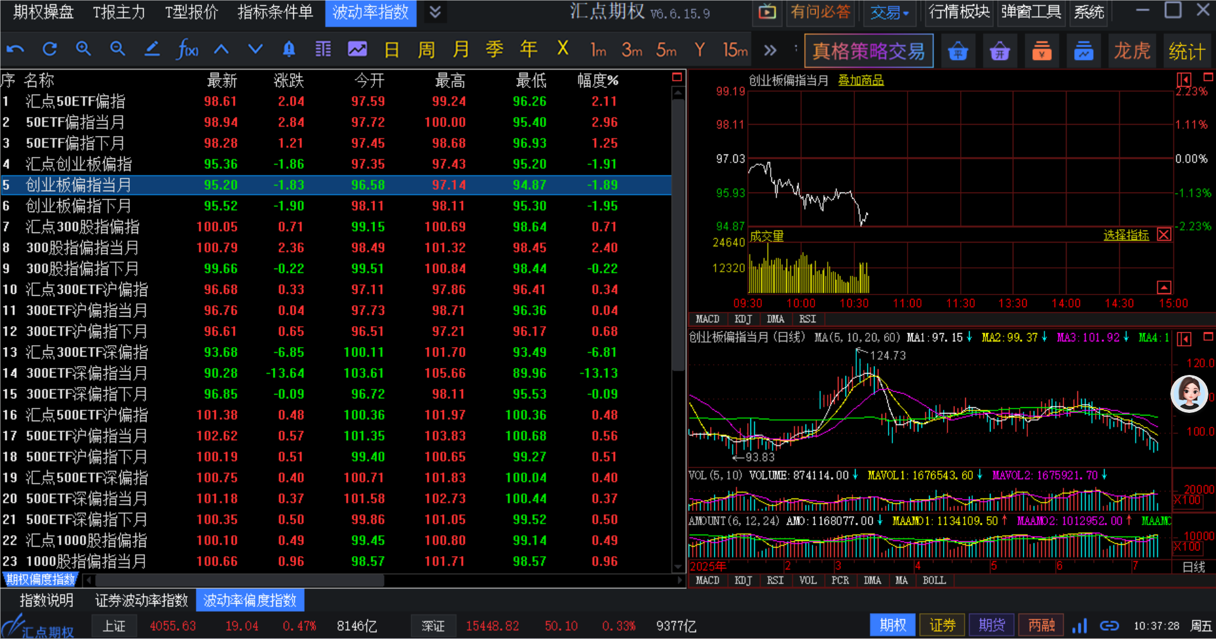
Task: Switch chart to 年 yearly period
Action: click(x=529, y=49)
